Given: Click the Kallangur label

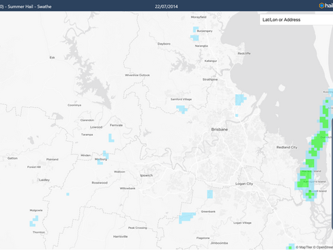Looking at the screenshot, I should [x=211, y=61].
